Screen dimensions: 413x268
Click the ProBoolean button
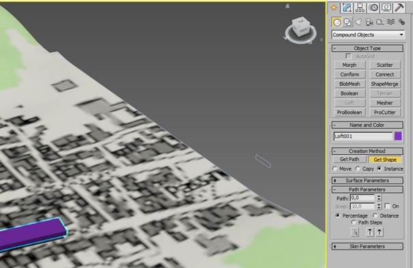(x=350, y=113)
